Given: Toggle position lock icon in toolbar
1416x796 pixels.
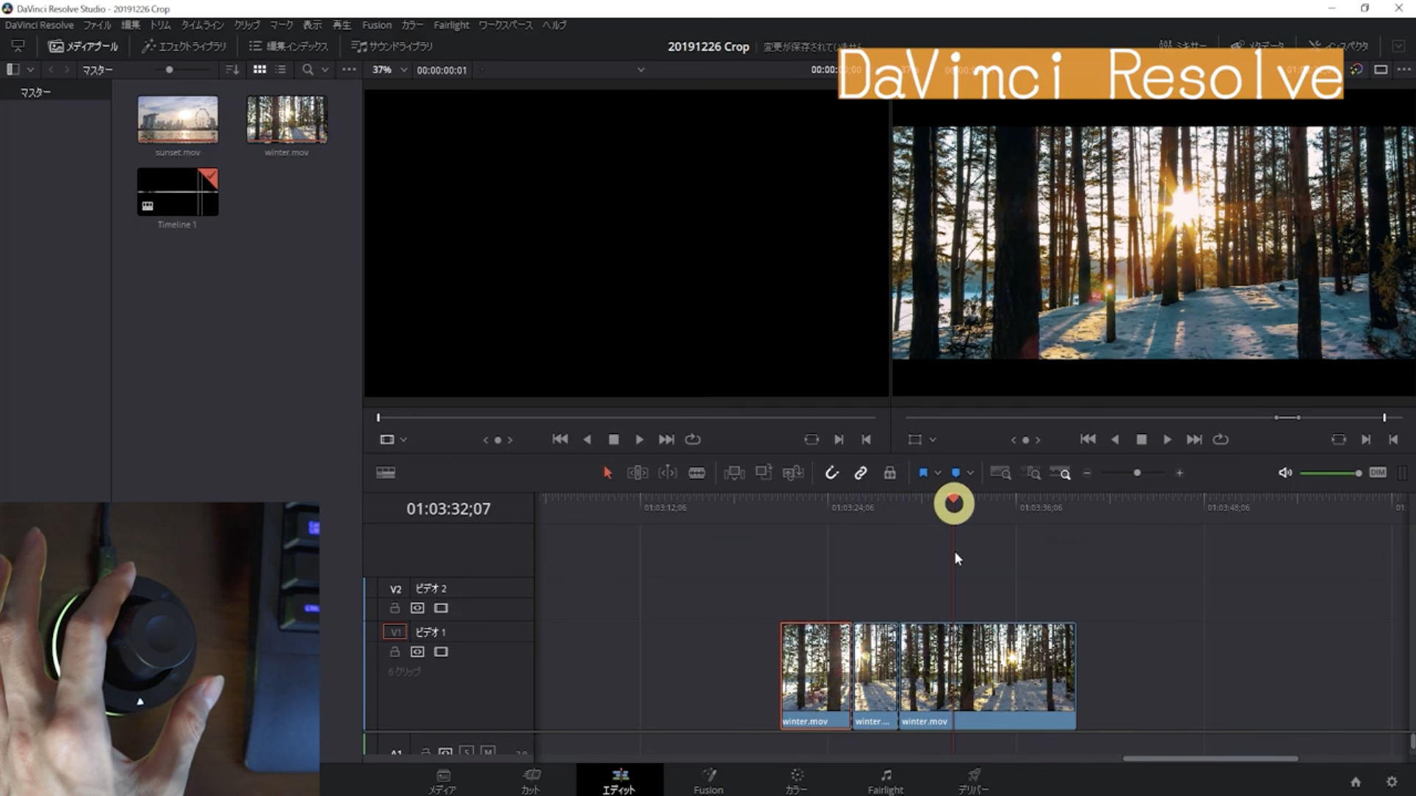Looking at the screenshot, I should [889, 473].
